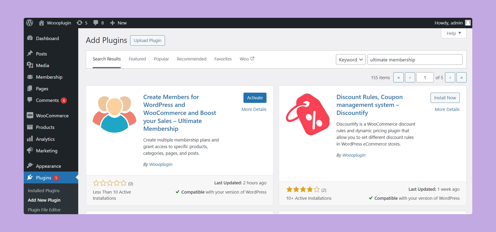Viewport: 496px width, 232px height.
Task: Click the plus icon next to New
Action: [113, 23]
